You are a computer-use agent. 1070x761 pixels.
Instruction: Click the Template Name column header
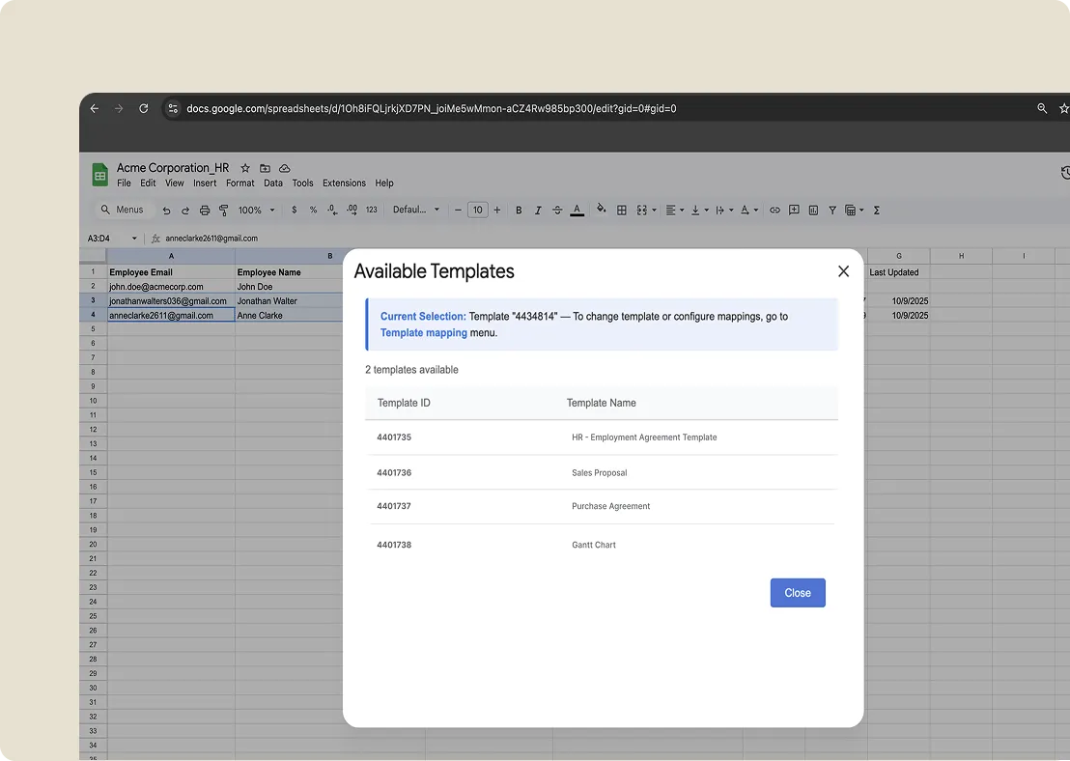coord(602,403)
